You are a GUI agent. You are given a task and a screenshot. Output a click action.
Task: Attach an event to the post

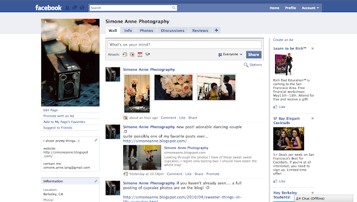point(140,55)
